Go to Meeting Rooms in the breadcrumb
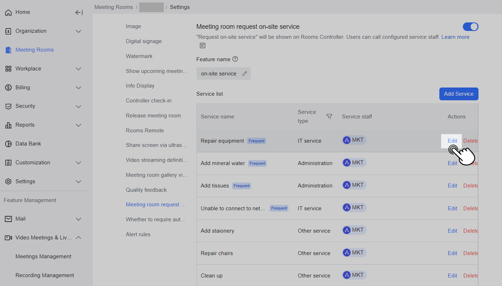The image size is (502, 286). (x=114, y=7)
